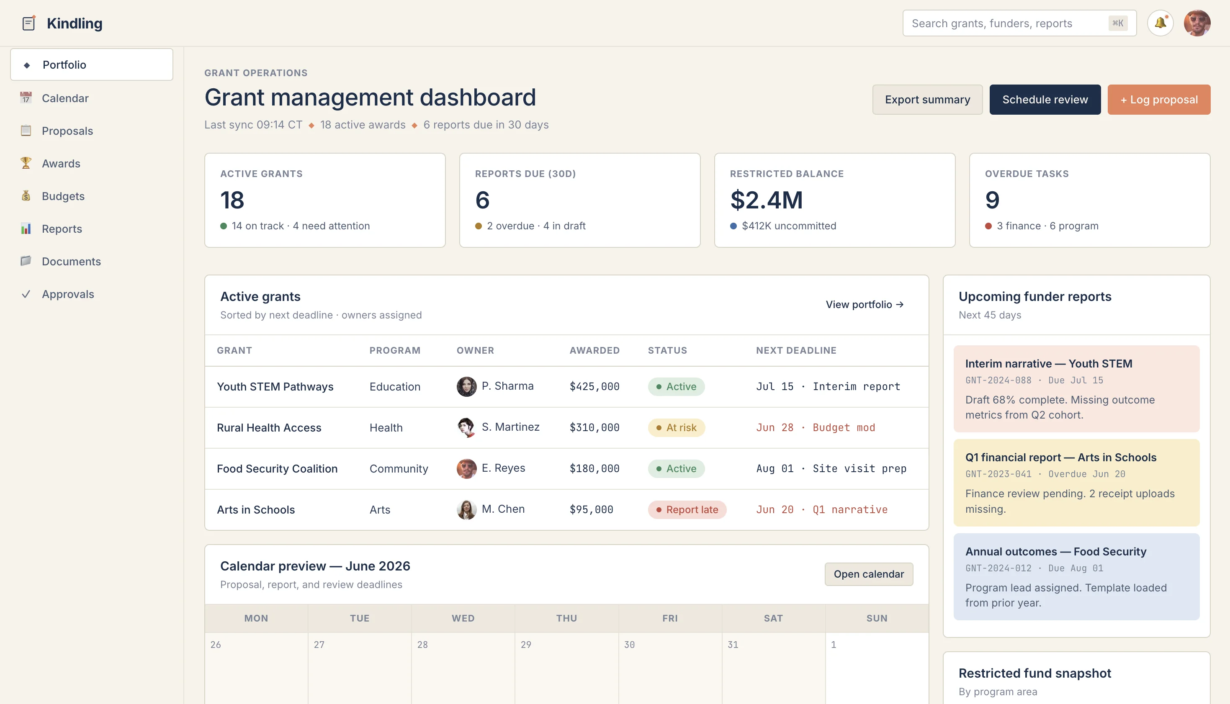Click the 18 active awards subtitle text

pyautogui.click(x=363, y=125)
